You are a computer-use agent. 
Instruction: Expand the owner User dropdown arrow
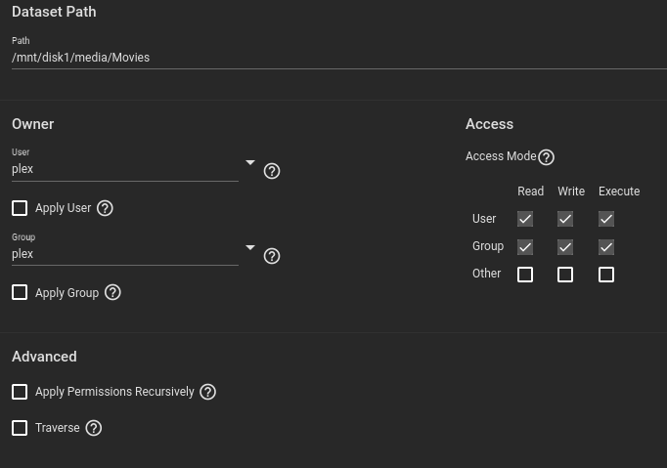point(249,163)
